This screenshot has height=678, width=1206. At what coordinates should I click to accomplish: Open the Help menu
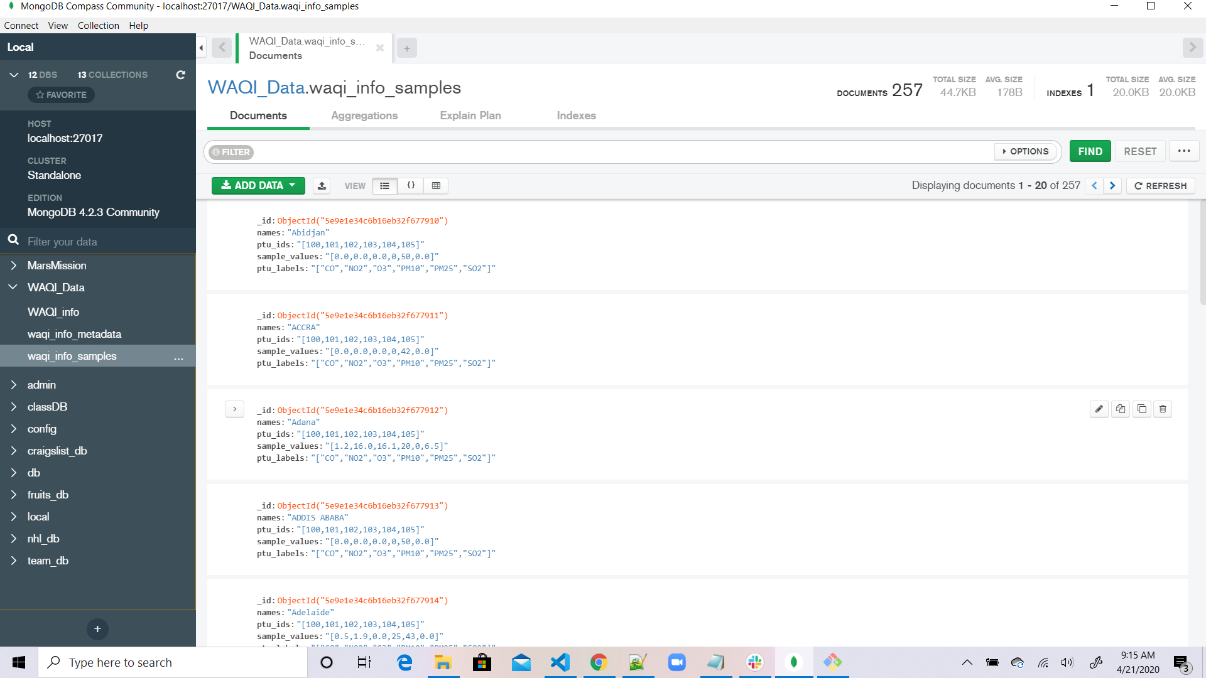pyautogui.click(x=139, y=26)
